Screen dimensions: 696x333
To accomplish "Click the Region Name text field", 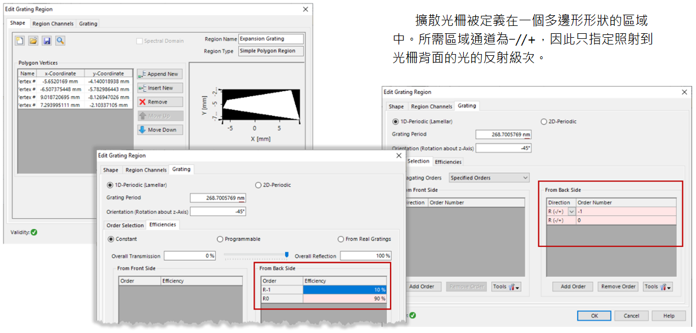I will [271, 39].
